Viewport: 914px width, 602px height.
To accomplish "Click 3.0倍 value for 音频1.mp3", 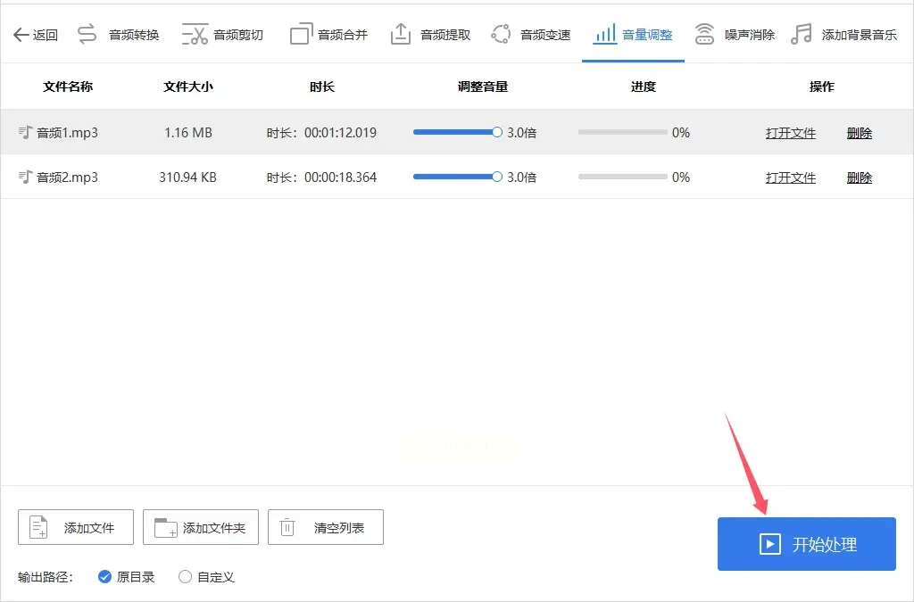I will click(x=521, y=133).
